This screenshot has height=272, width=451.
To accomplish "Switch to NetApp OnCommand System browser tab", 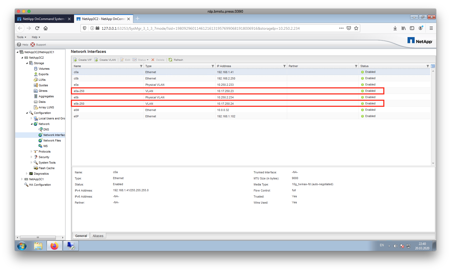I will pyautogui.click(x=44, y=19).
